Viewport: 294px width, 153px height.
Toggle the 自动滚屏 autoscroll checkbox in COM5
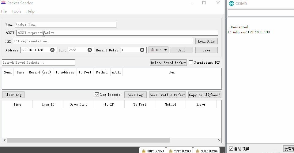[231, 148]
